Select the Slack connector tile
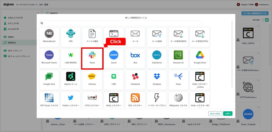 coord(92,59)
